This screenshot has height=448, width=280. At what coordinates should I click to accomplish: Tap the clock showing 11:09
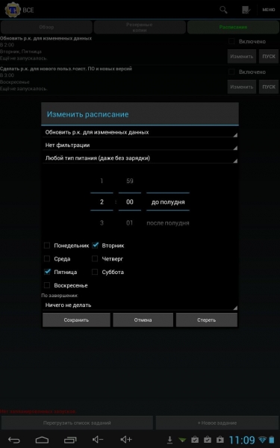coord(242,440)
